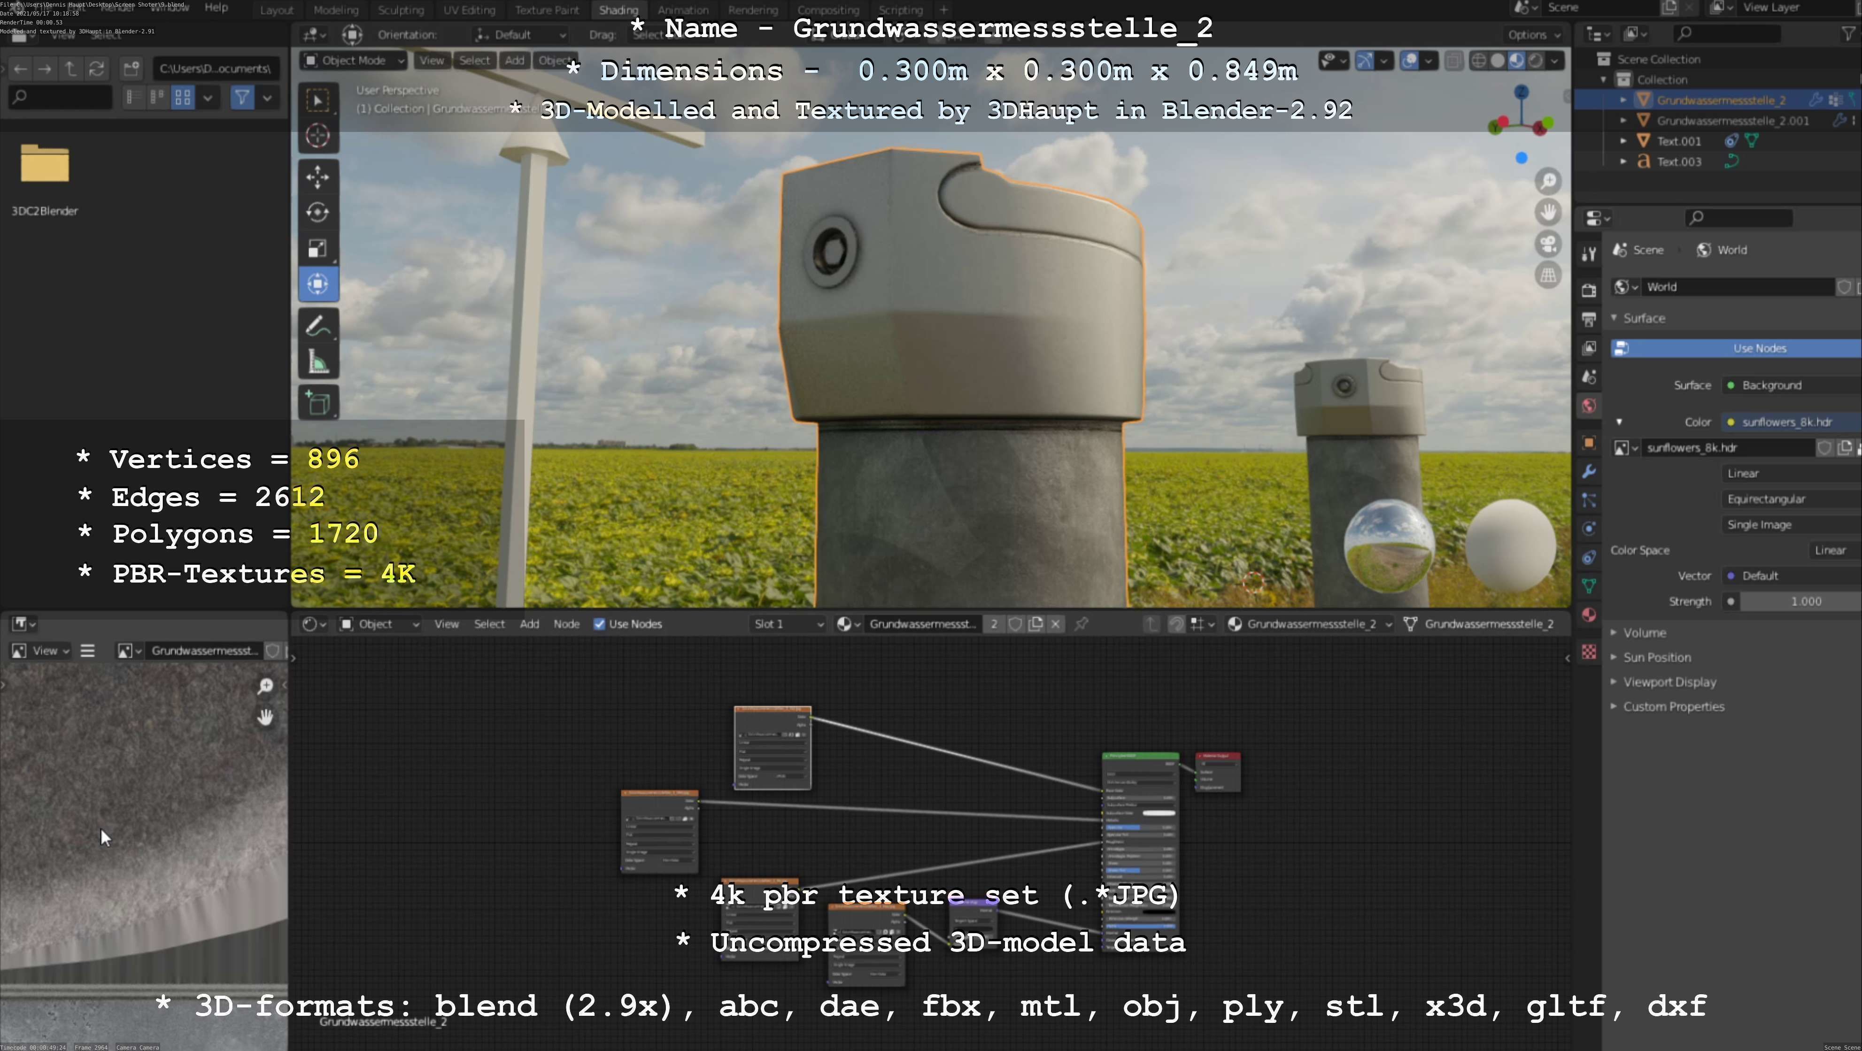This screenshot has width=1862, height=1051.
Task: Switch to the UV Editing workspace tab
Action: click(x=469, y=10)
